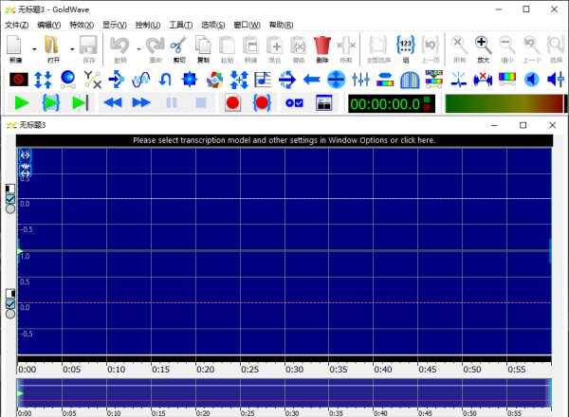Click play selection button with blue braces
This screenshot has width=569, height=417.
tap(51, 103)
